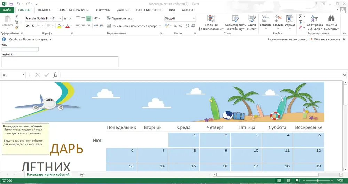Click the Format Painter brush icon
The image size is (348, 184).
click(17, 27)
